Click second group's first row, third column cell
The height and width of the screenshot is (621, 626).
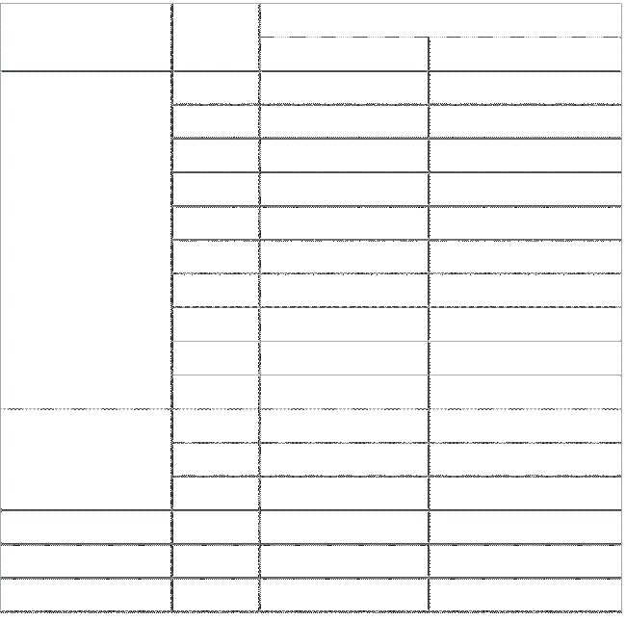click(x=344, y=426)
